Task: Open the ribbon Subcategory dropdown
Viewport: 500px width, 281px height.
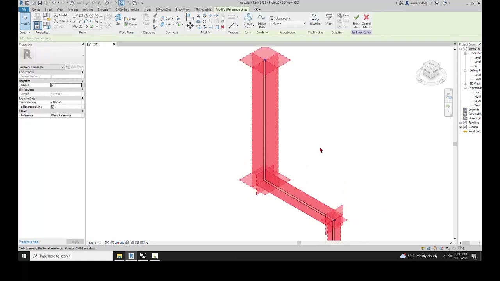Action: coord(287,23)
